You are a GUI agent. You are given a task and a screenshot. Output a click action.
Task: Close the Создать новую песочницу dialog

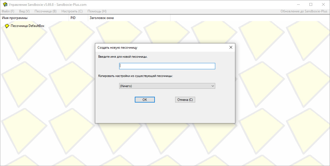[x=231, y=47]
